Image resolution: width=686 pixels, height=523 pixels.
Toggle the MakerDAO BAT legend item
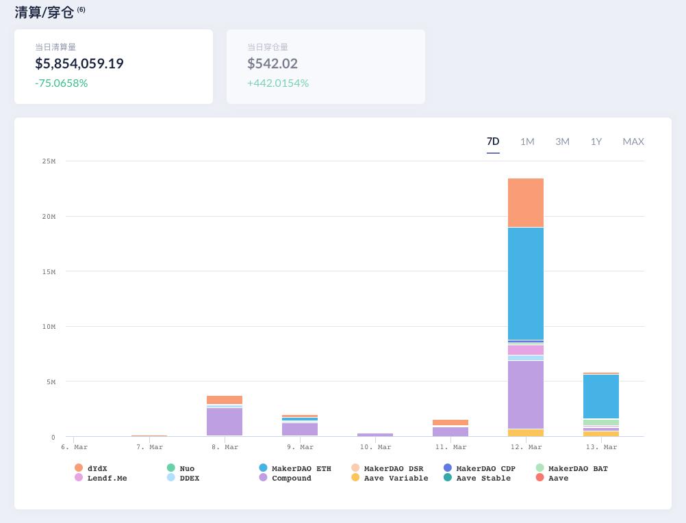point(577,468)
